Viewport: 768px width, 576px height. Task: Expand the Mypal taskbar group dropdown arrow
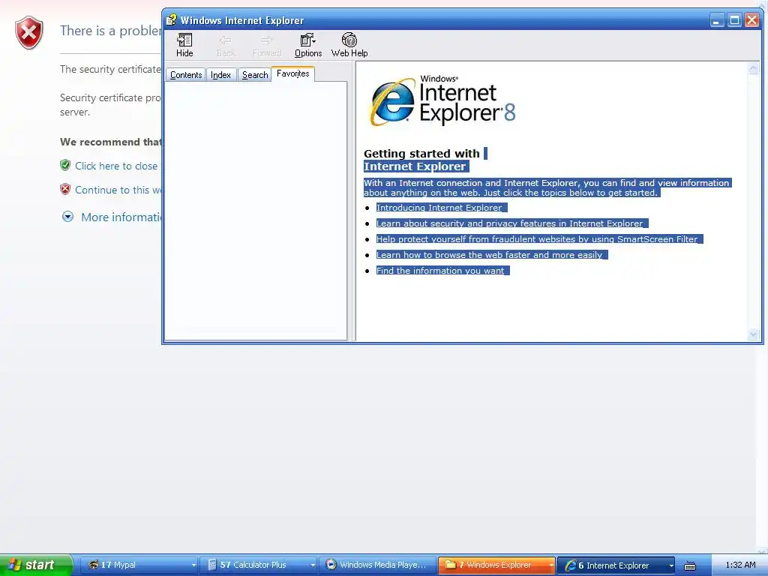point(194,565)
